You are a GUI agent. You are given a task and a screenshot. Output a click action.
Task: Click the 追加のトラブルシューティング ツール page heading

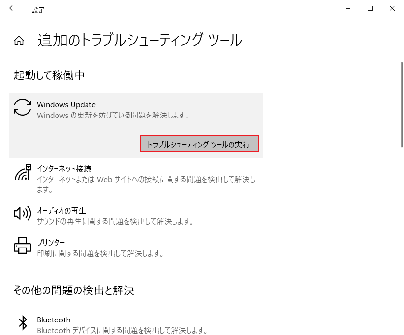pyautogui.click(x=140, y=41)
